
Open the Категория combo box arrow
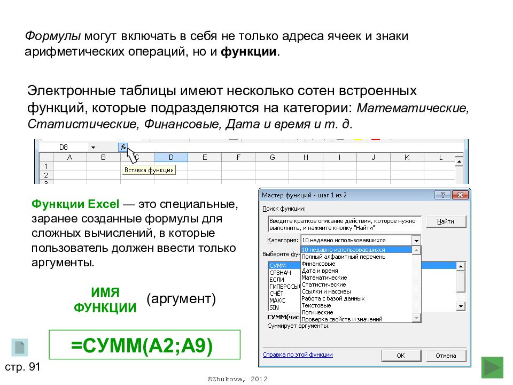[x=416, y=241]
